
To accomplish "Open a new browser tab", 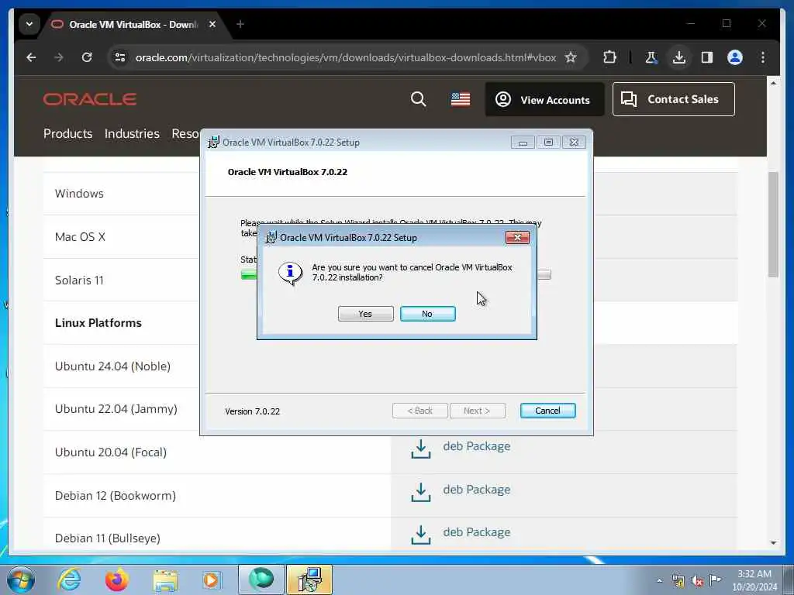I will coord(240,24).
